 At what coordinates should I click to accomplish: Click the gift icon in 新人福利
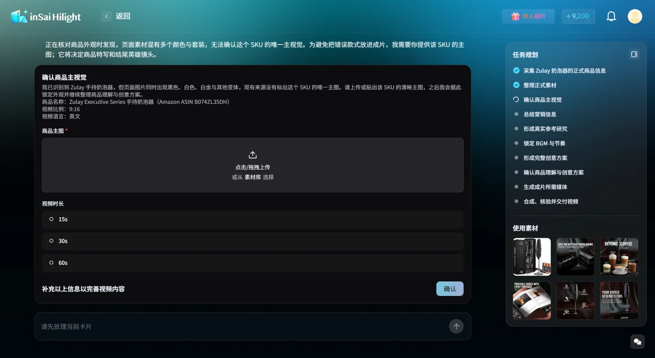pos(515,16)
